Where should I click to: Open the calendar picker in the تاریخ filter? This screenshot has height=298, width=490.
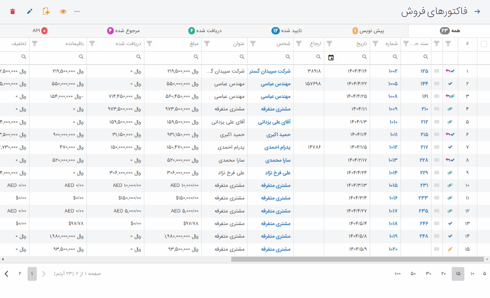331,57
